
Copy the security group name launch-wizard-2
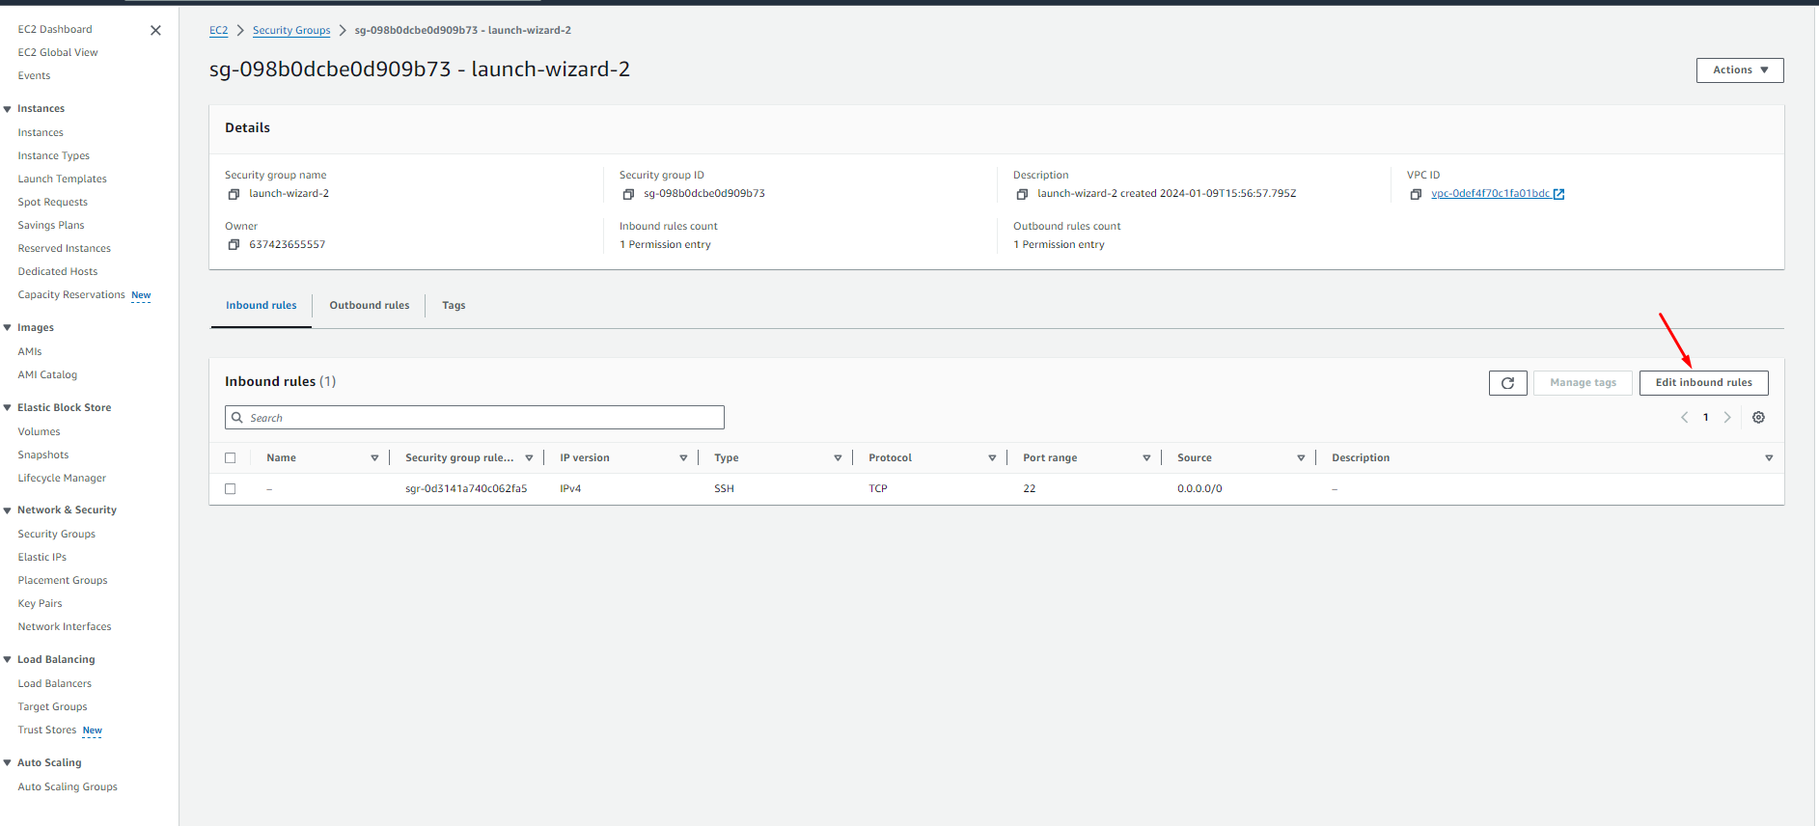234,194
